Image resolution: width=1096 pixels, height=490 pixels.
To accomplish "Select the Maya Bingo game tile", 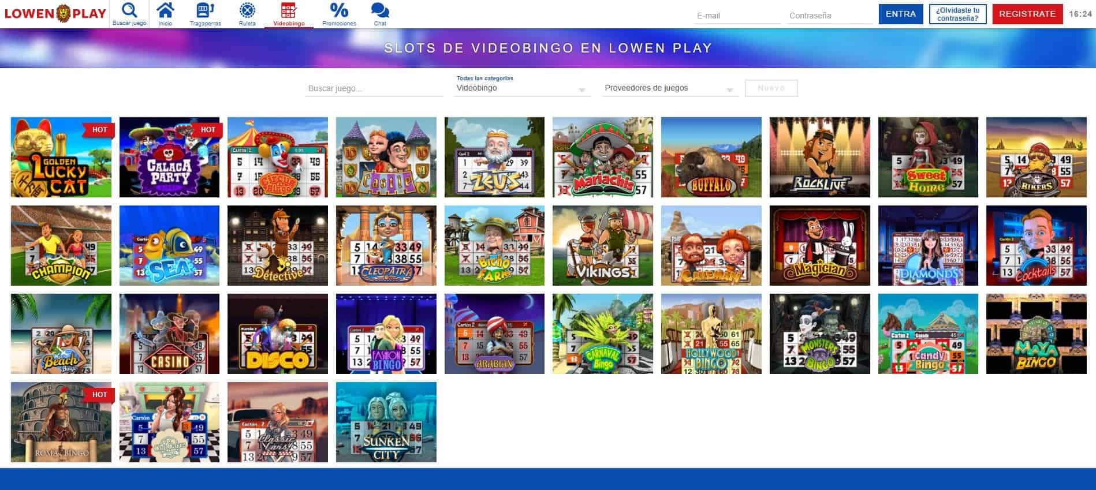I will coord(1036,334).
